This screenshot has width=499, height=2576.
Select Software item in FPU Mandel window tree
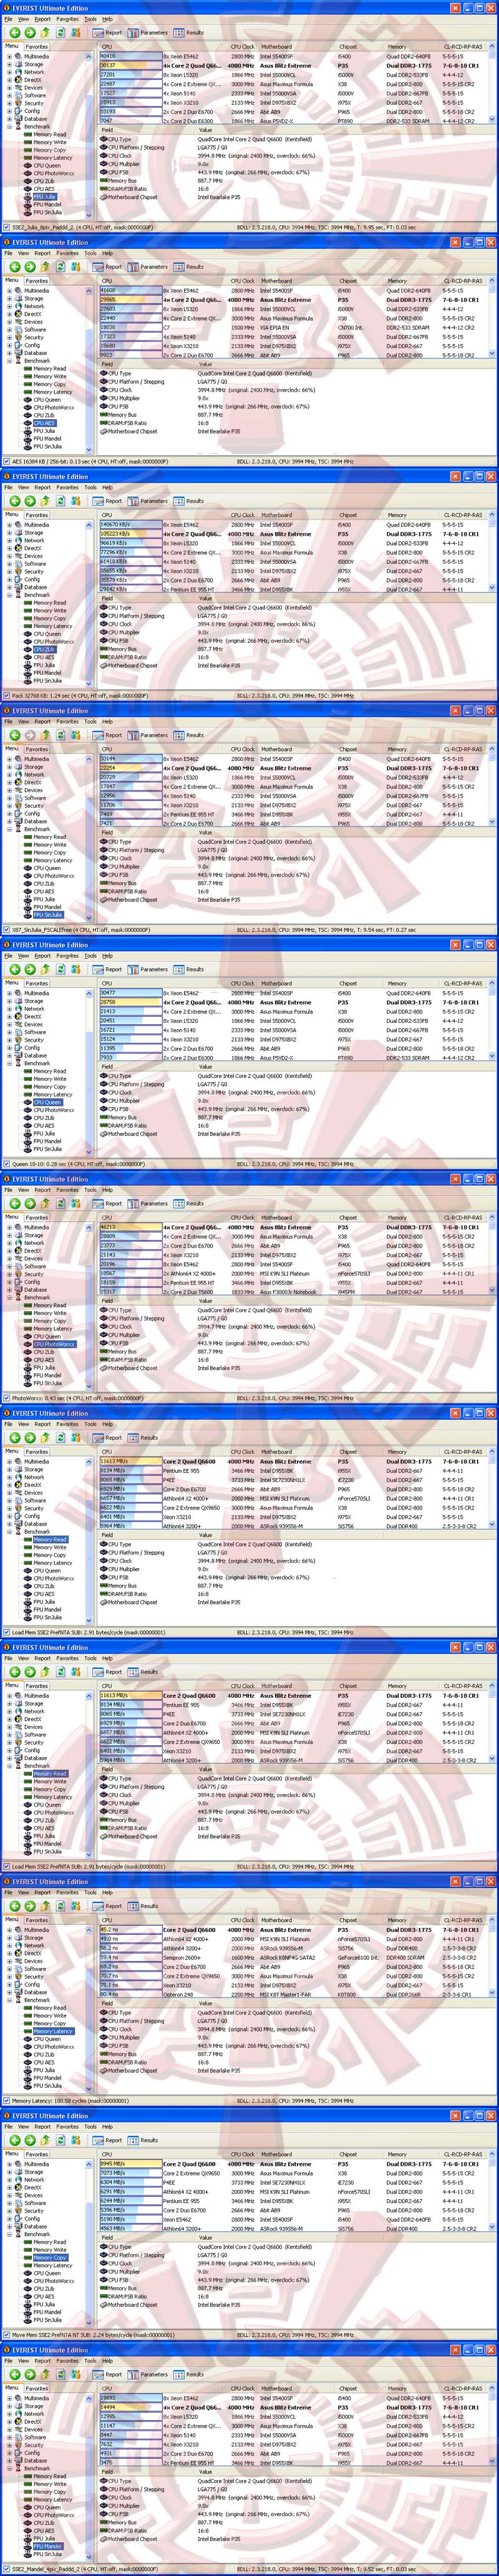tap(35, 2437)
